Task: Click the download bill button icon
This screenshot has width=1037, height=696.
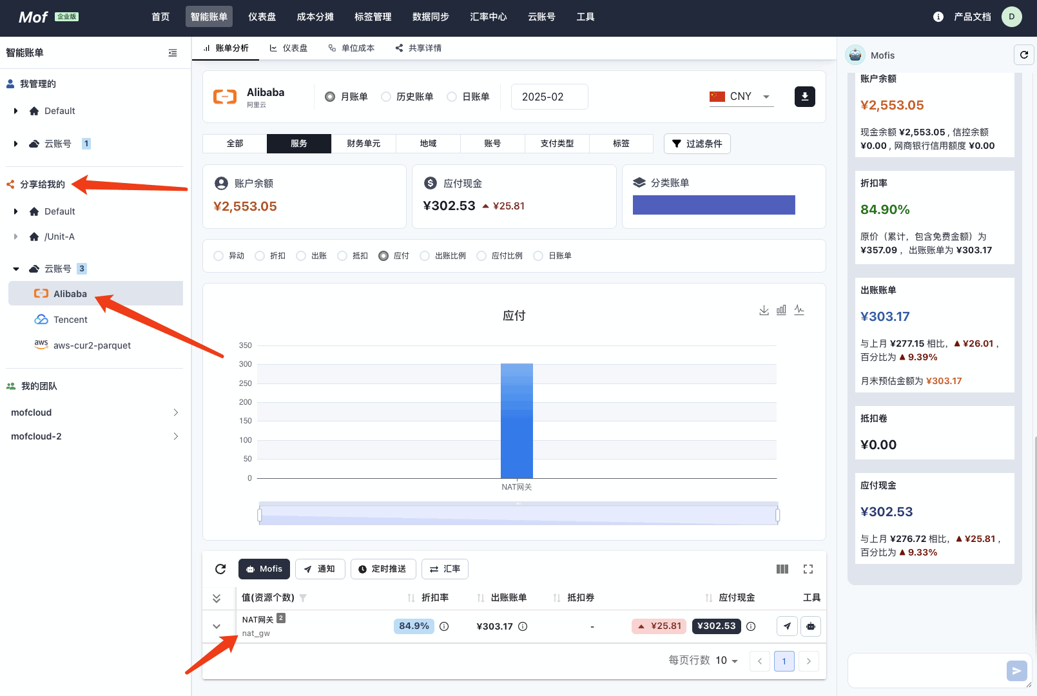Action: pyautogui.click(x=805, y=97)
